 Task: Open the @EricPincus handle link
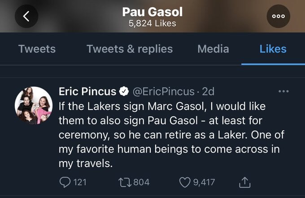pos(163,91)
